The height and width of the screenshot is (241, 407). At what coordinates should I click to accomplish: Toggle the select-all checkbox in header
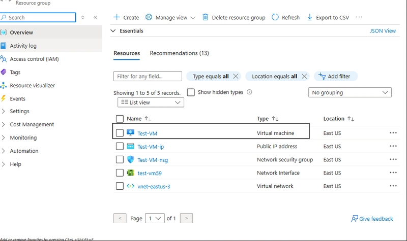click(x=120, y=119)
